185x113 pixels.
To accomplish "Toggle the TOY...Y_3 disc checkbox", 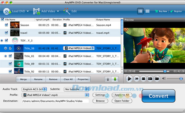I will 6,40.
